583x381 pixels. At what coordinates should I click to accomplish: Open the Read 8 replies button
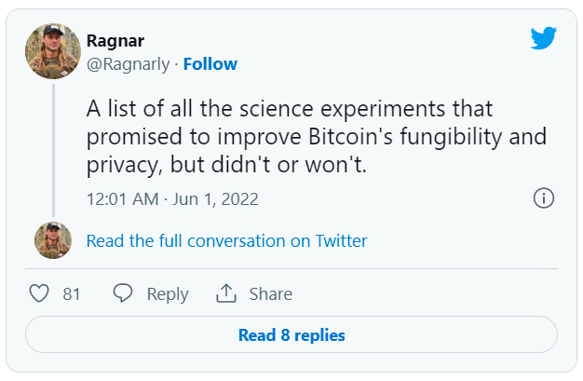click(291, 334)
